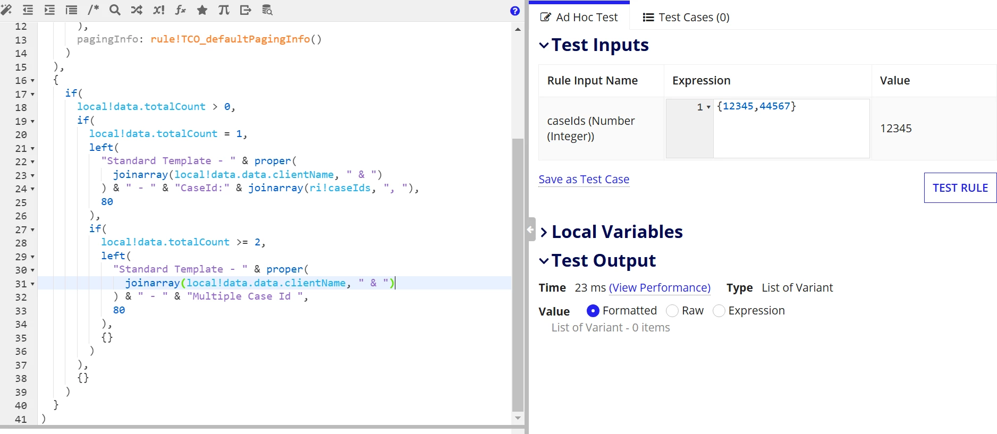Open the blue help question icon
This screenshot has height=434, width=997.
click(x=514, y=11)
